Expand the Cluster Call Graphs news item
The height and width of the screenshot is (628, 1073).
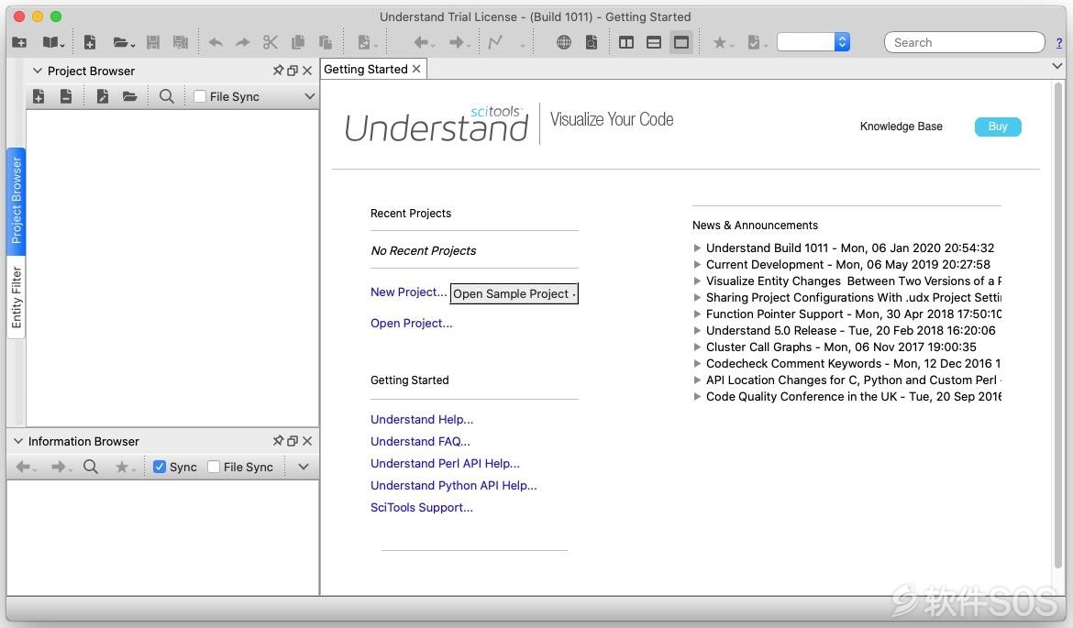697,347
